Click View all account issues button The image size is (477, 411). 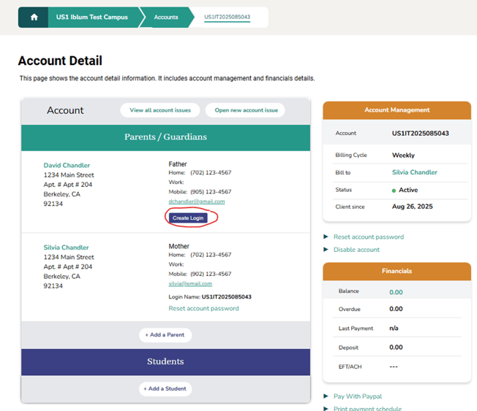click(160, 110)
